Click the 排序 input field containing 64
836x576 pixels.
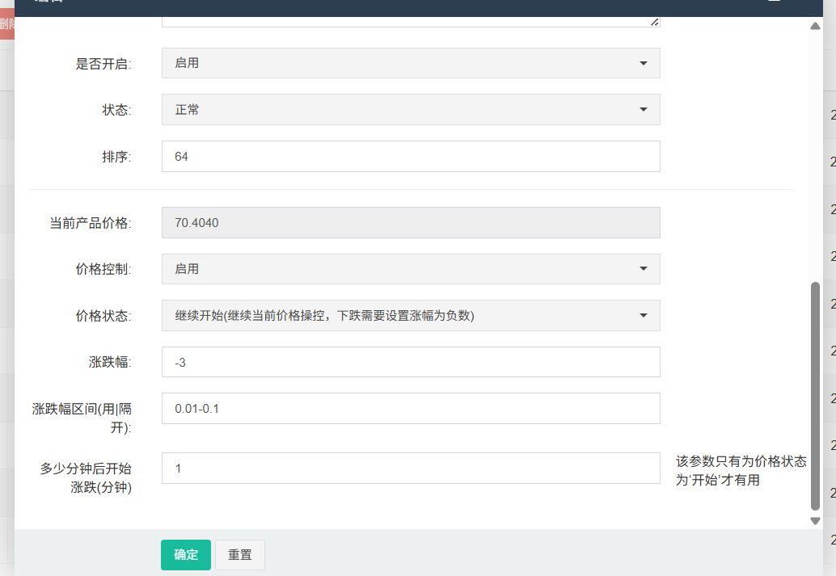pos(411,157)
